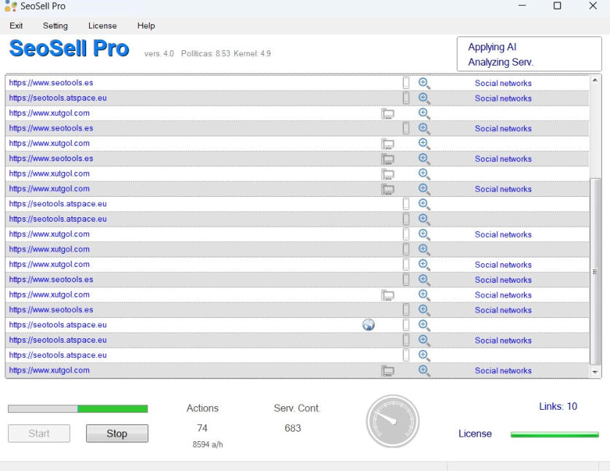The width and height of the screenshot is (610, 471).
Task: Open the Help menu
Action: point(146,26)
